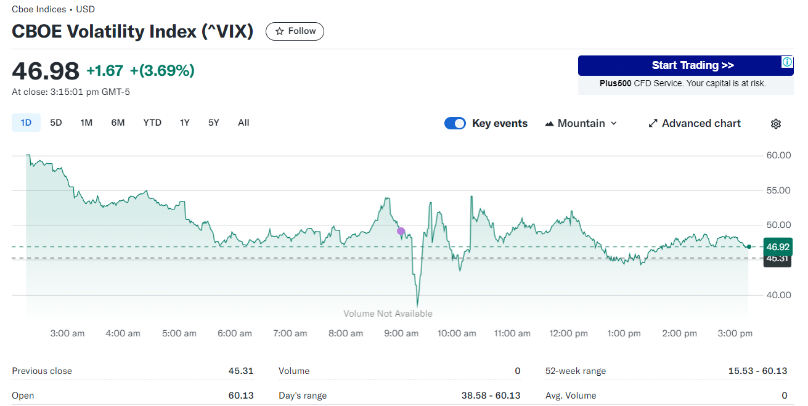Click the Previous close value 45.31
This screenshot has height=406, width=808.
coord(241,371)
